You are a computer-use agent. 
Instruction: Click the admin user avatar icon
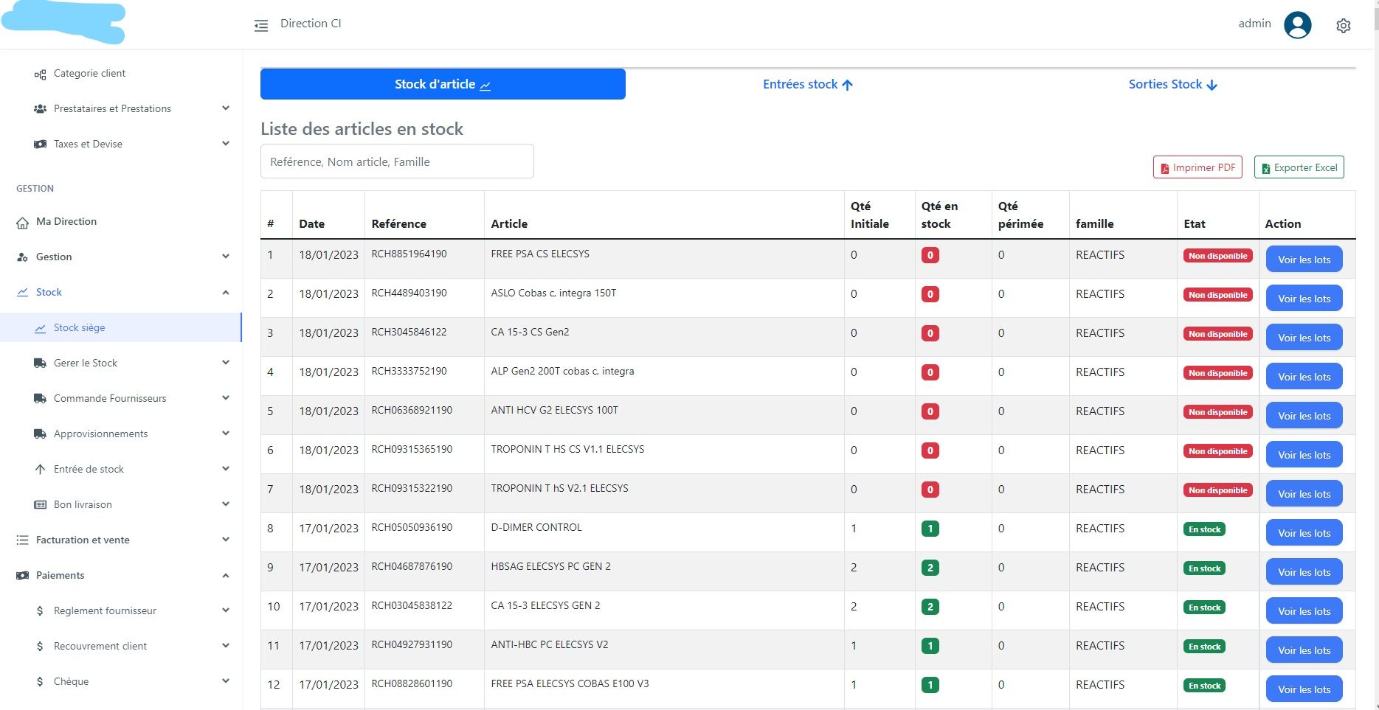pyautogui.click(x=1297, y=25)
